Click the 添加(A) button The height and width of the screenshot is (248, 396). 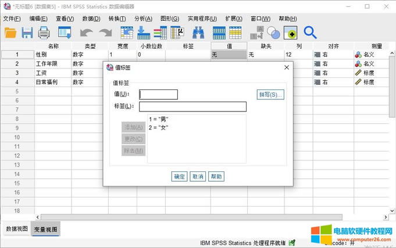tap(133, 127)
